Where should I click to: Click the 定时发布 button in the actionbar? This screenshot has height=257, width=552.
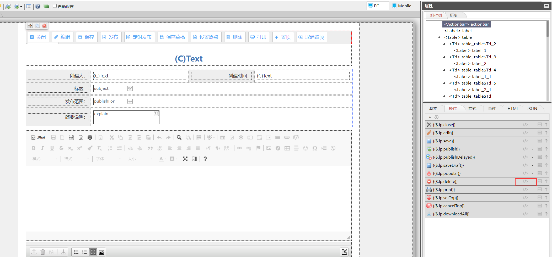click(139, 37)
